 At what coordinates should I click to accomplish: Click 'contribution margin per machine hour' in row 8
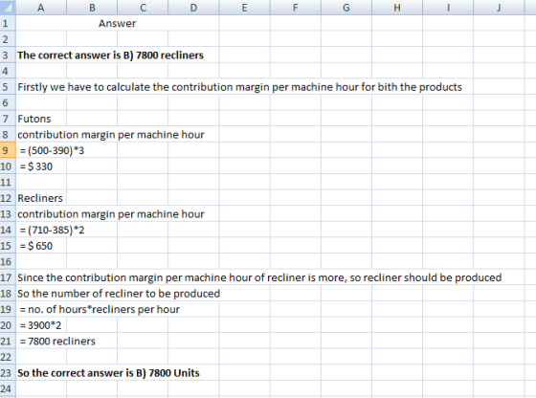tap(111, 135)
